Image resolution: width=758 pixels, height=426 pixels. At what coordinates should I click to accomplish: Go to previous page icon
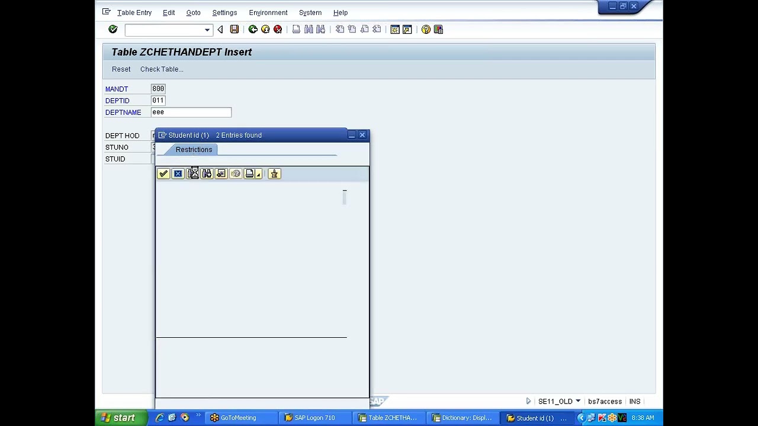click(x=352, y=30)
